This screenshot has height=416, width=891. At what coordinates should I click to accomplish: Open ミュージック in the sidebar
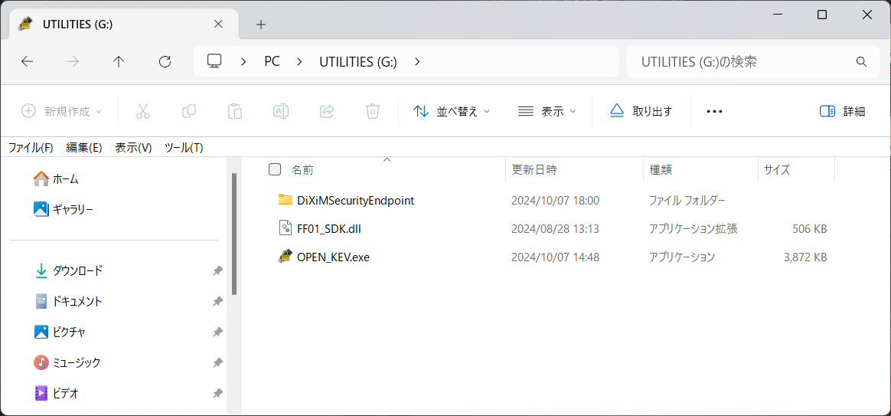pos(67,362)
